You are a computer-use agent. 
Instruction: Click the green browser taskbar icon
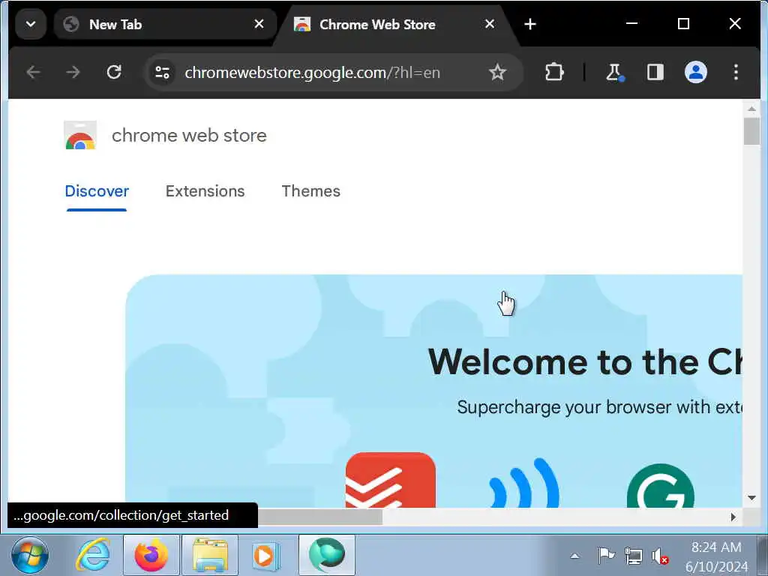[327, 556]
